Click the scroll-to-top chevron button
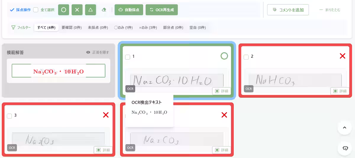Viewport: 355px width, 158px height. [345, 128]
